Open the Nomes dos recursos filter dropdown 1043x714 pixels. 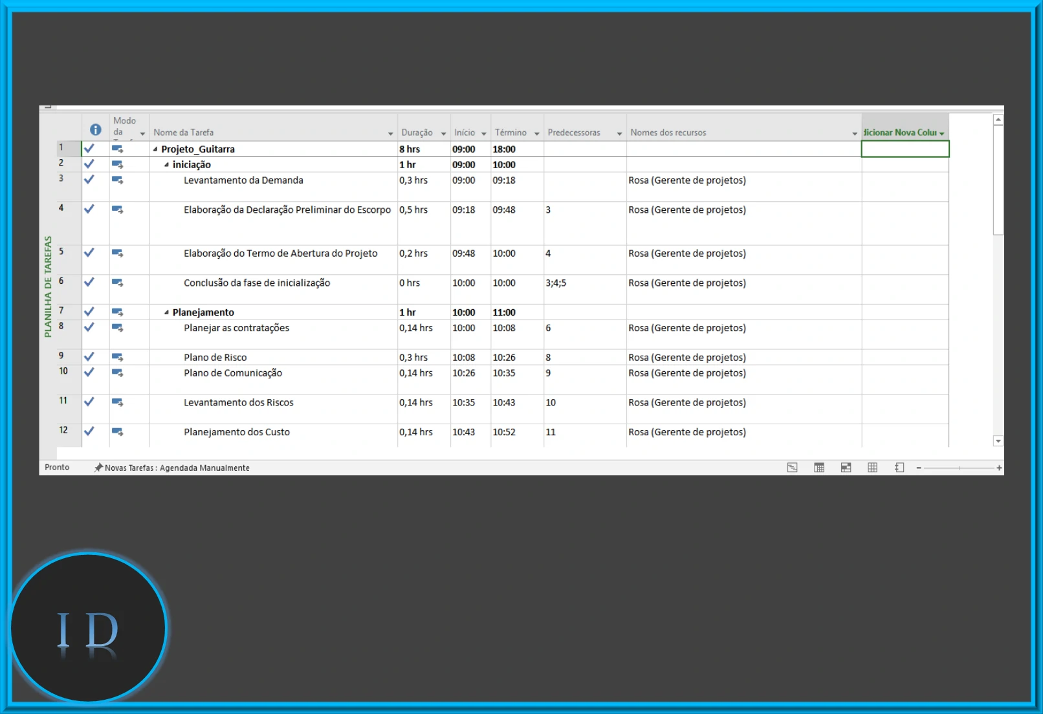pos(855,133)
